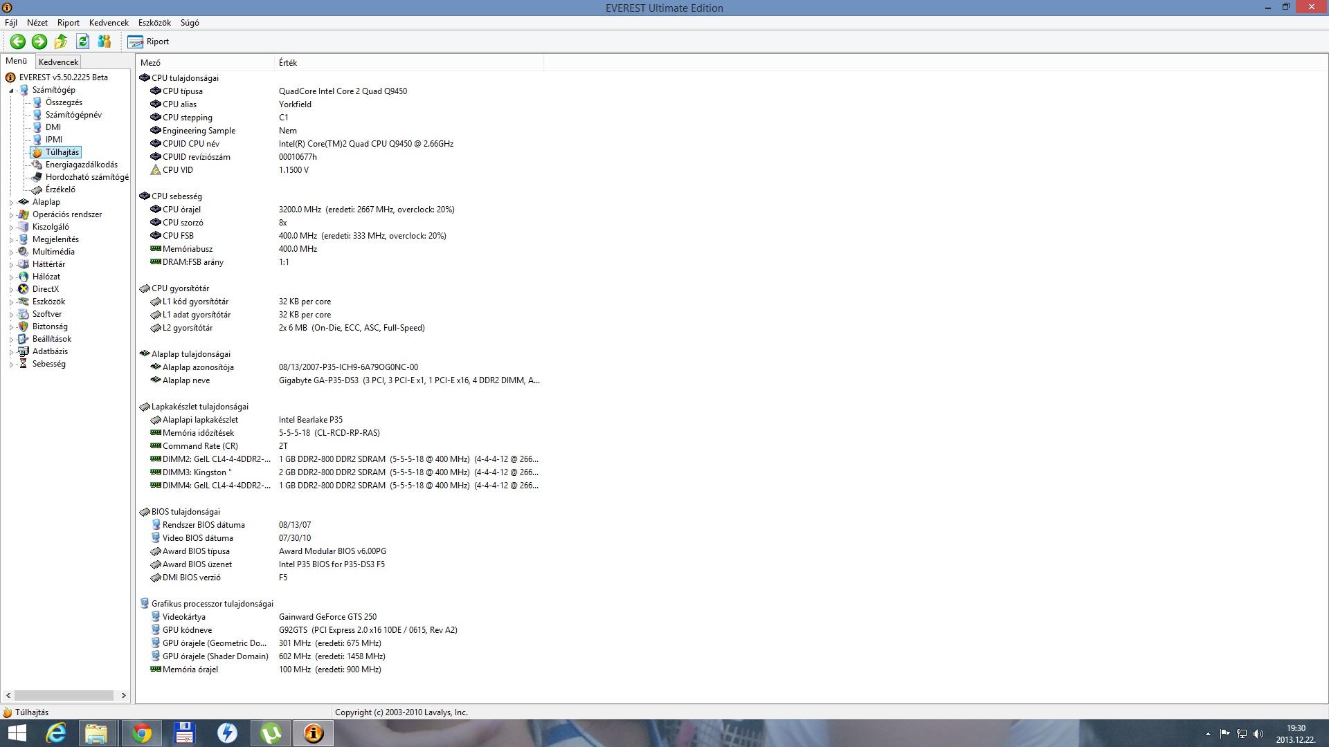
Task: Click the Multimédia speaker icon
Action: (24, 252)
